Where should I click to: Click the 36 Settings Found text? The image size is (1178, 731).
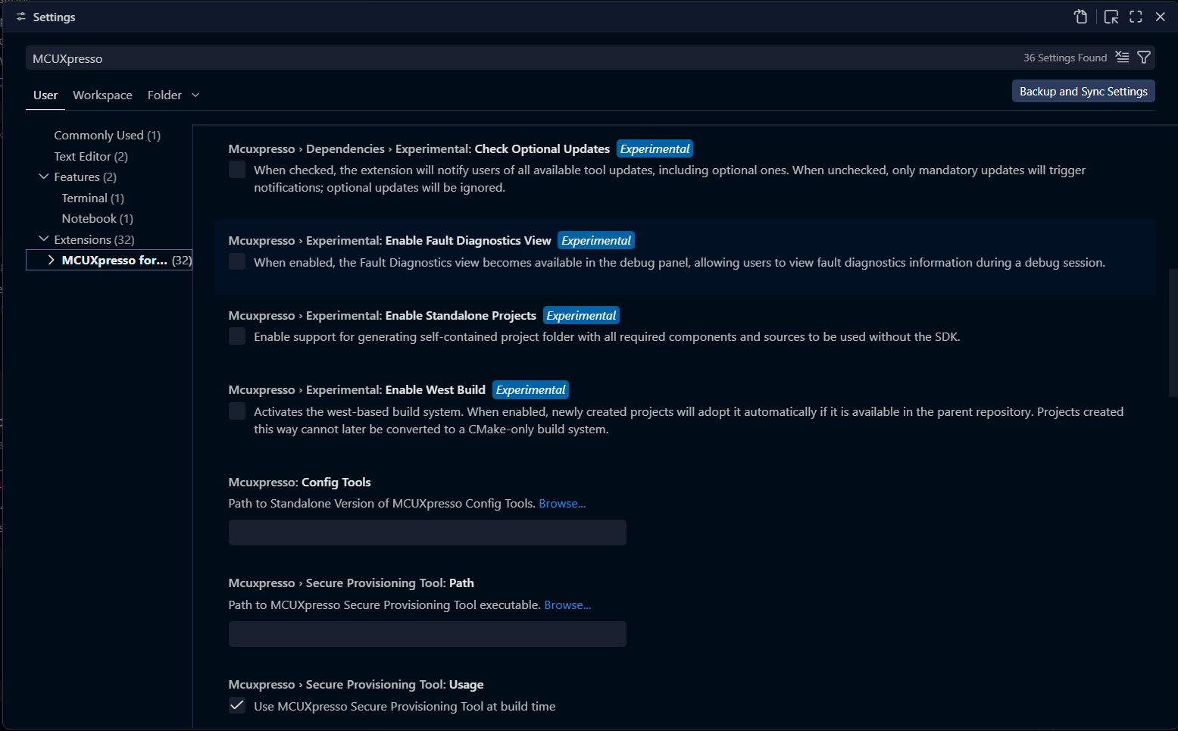1065,58
